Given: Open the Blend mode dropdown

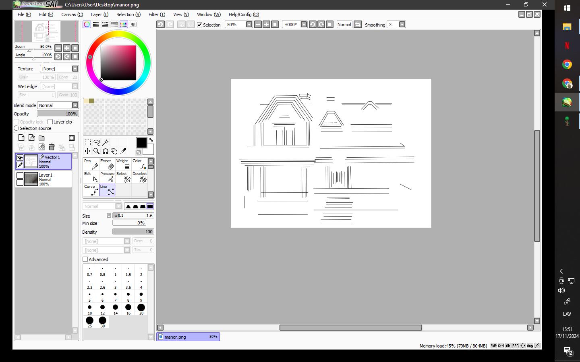Looking at the screenshot, I should tap(75, 105).
